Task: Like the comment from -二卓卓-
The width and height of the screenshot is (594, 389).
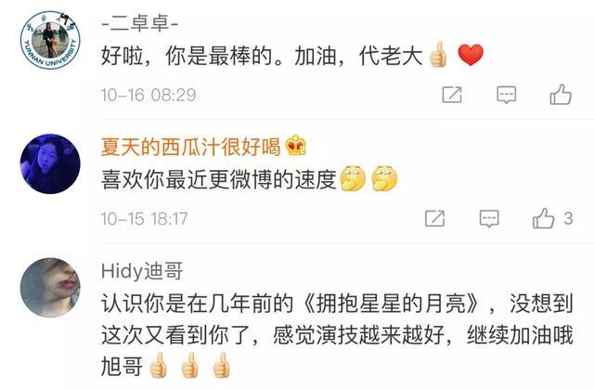Action: click(561, 95)
